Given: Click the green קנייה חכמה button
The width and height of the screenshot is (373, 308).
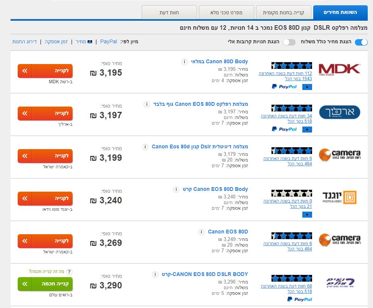Looking at the screenshot, I should point(45,284).
